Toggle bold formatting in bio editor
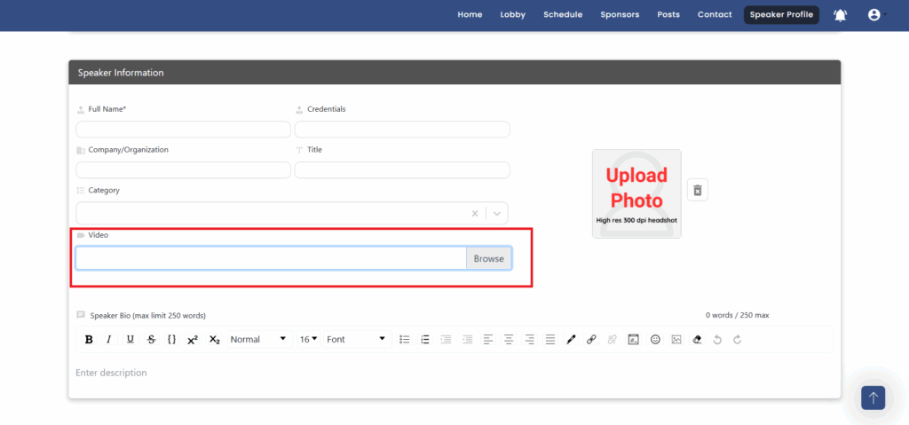This screenshot has width=909, height=425. 89,340
